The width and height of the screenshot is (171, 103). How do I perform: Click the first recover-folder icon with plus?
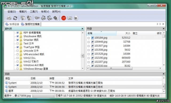click(x=23, y=18)
